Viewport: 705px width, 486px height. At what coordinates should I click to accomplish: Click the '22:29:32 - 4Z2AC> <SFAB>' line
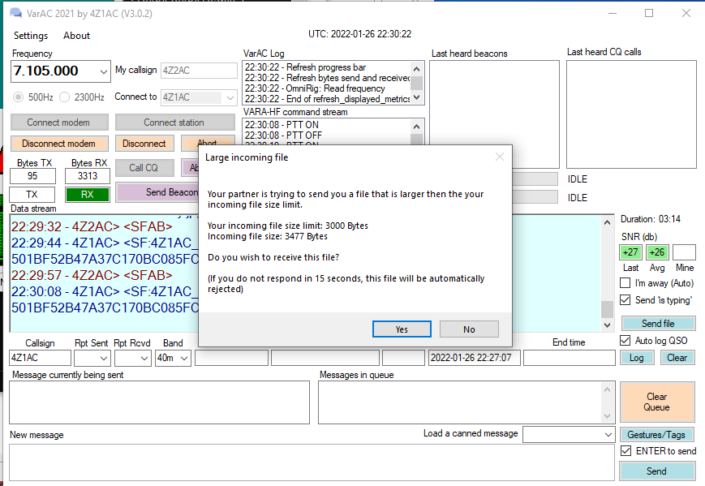(x=92, y=226)
